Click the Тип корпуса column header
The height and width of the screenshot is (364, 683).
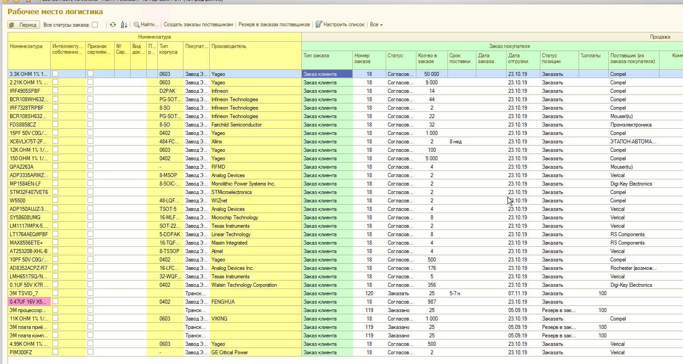point(168,49)
